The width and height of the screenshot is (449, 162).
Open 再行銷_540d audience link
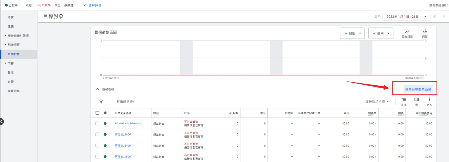pyautogui.click(x=123, y=146)
